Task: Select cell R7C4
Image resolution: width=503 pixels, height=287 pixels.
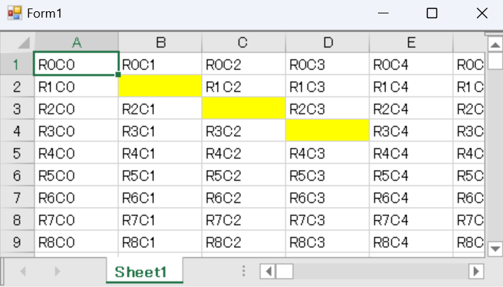Action: pos(411,219)
